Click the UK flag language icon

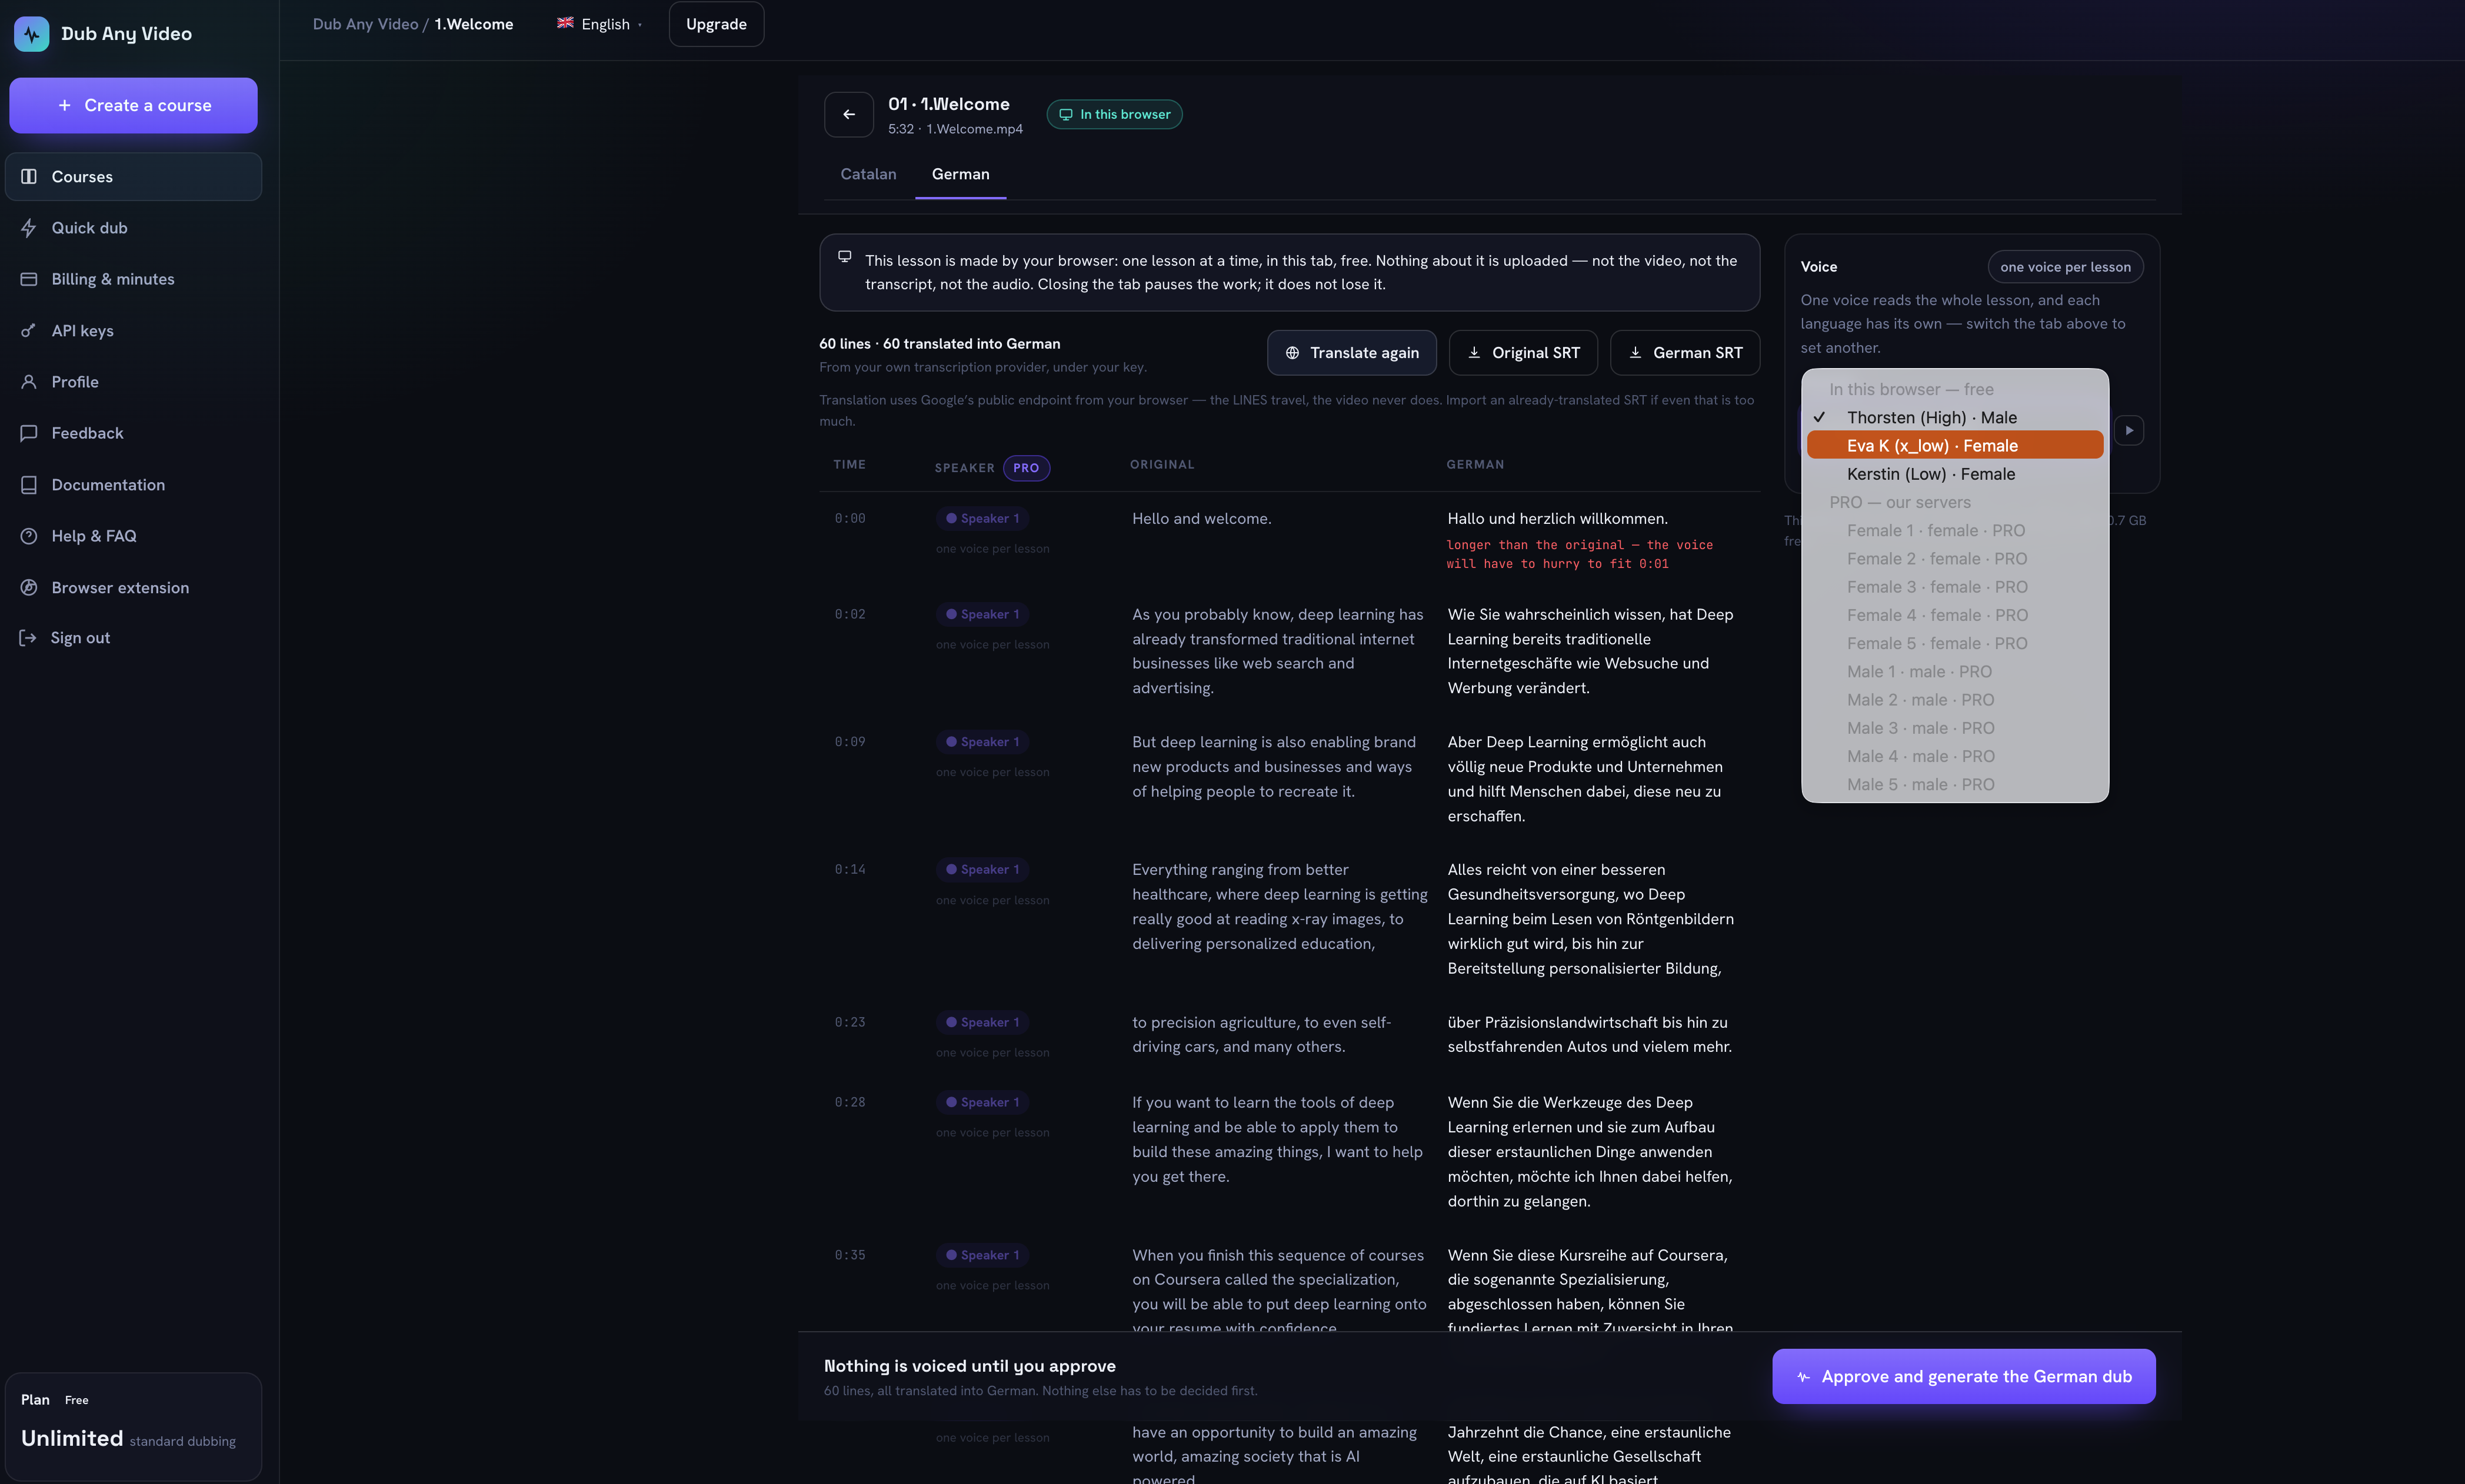coord(565,23)
